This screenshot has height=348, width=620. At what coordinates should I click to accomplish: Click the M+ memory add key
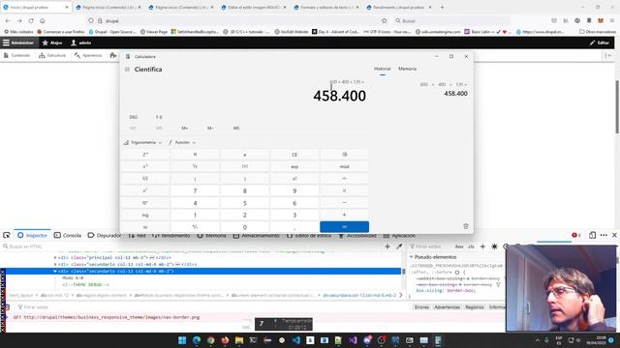(185, 129)
